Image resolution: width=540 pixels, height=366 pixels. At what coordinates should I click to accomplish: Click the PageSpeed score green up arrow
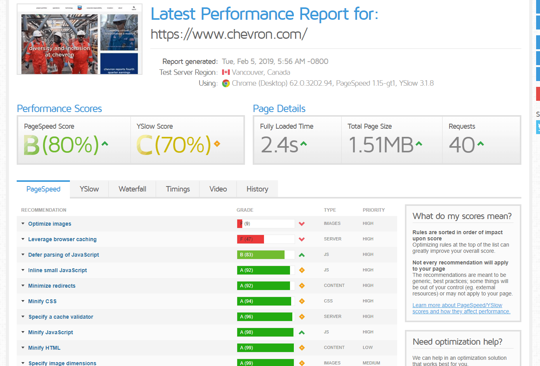tap(104, 144)
